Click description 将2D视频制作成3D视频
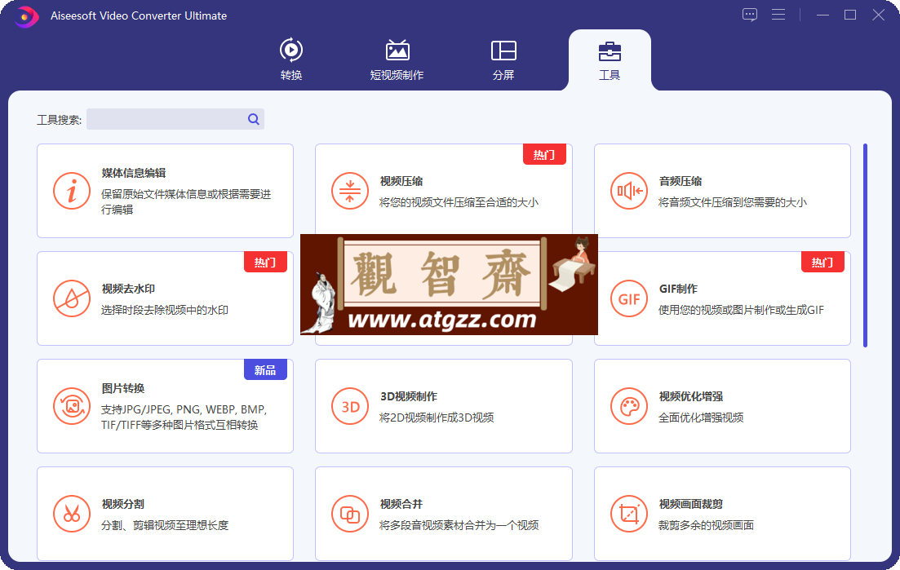The width and height of the screenshot is (900, 570). click(437, 418)
